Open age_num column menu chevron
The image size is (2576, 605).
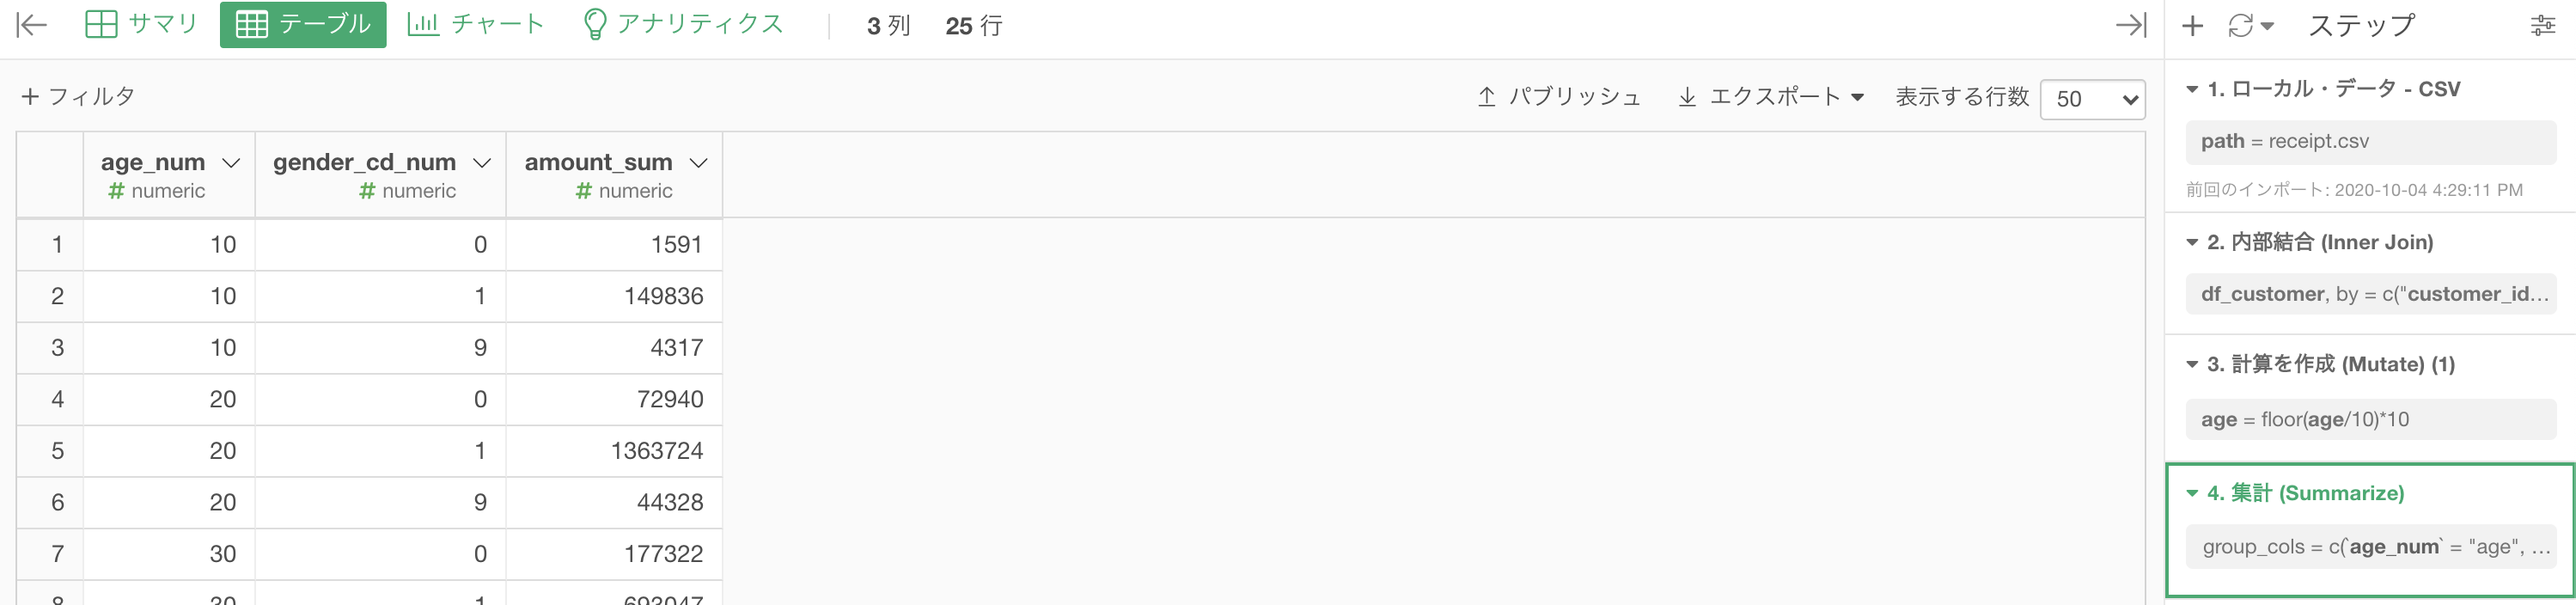pyautogui.click(x=231, y=162)
